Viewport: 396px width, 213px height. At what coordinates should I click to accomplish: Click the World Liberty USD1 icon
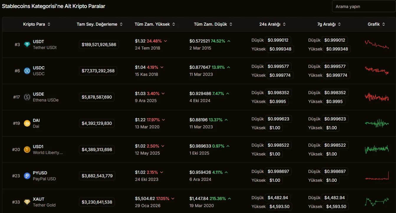pyautogui.click(x=27, y=150)
